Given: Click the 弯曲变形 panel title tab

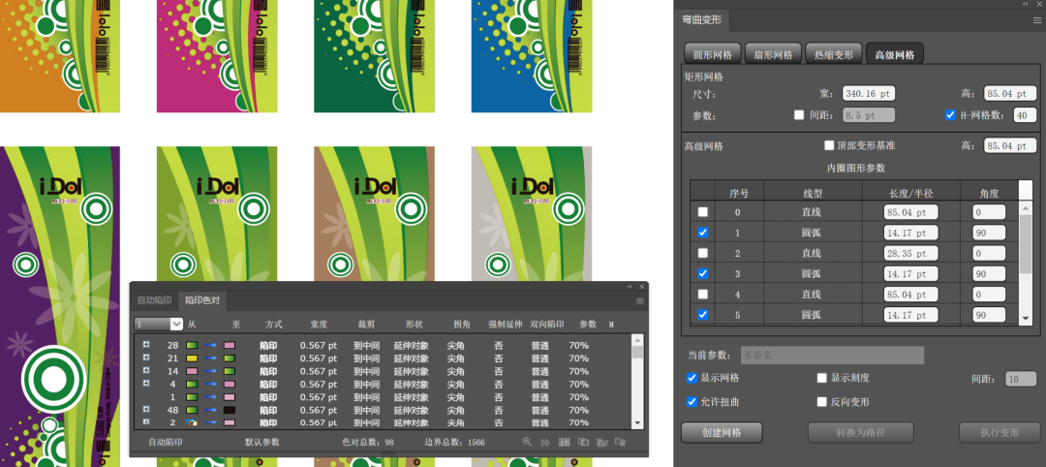Looking at the screenshot, I should coord(702,20).
